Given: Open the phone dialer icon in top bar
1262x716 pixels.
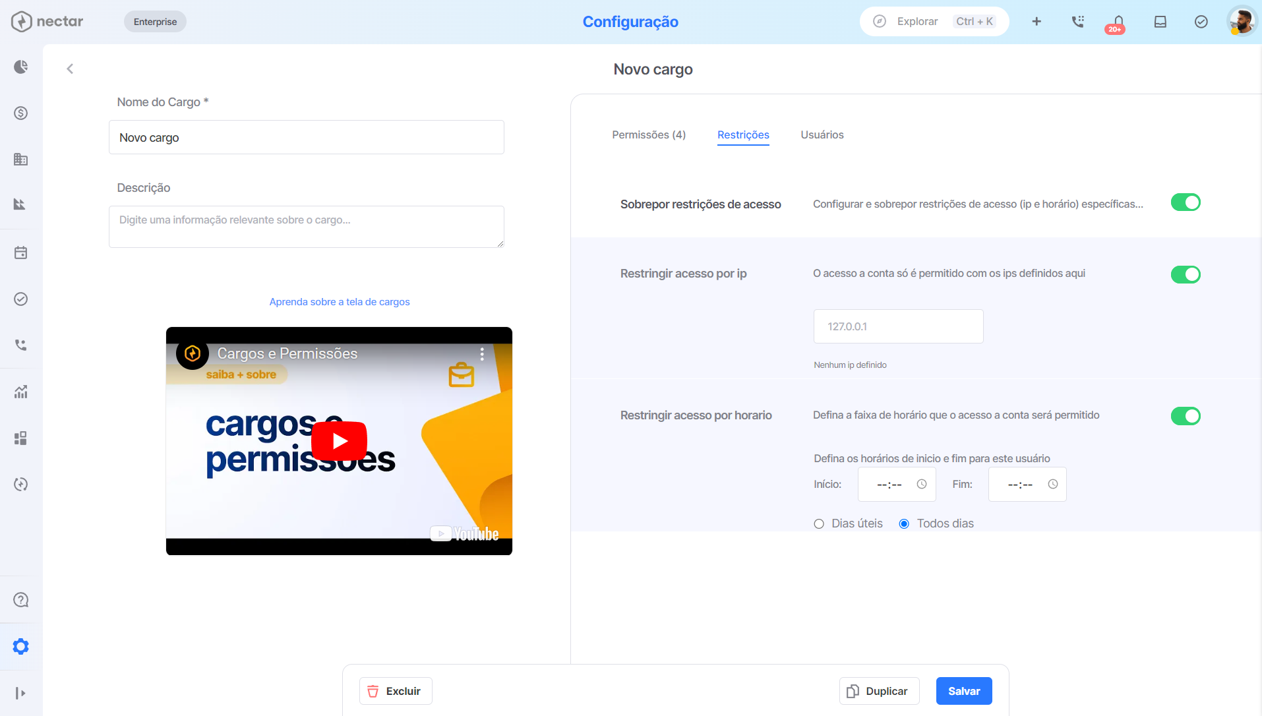Looking at the screenshot, I should coord(1078,22).
